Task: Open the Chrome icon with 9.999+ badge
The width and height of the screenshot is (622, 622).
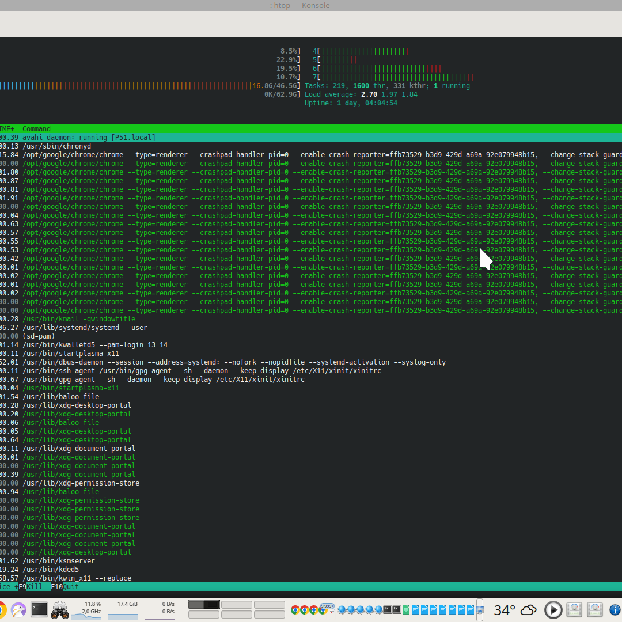Action: (x=324, y=610)
